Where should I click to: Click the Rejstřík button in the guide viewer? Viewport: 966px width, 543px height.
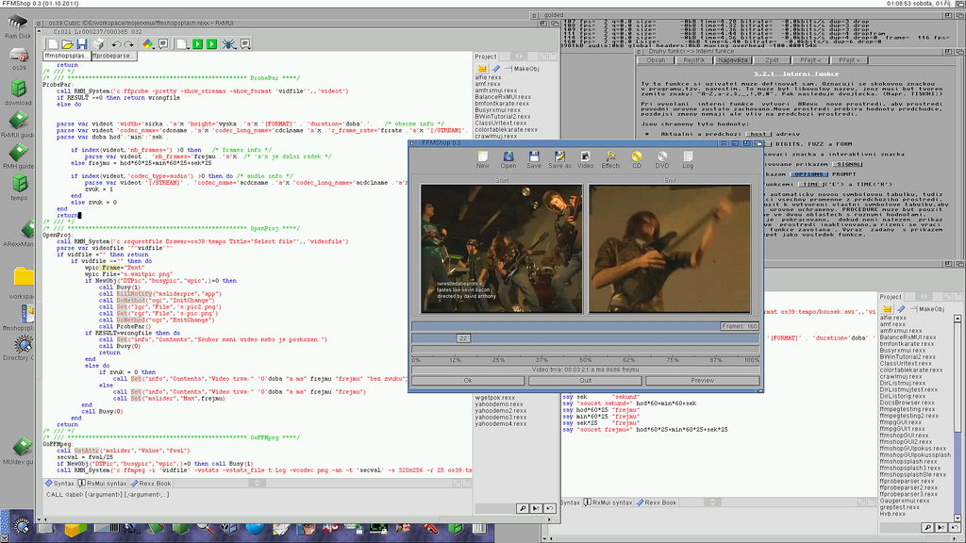pos(694,59)
